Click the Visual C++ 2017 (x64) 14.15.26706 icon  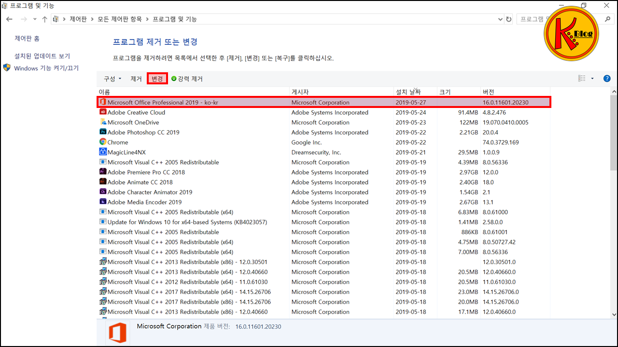[102, 292]
